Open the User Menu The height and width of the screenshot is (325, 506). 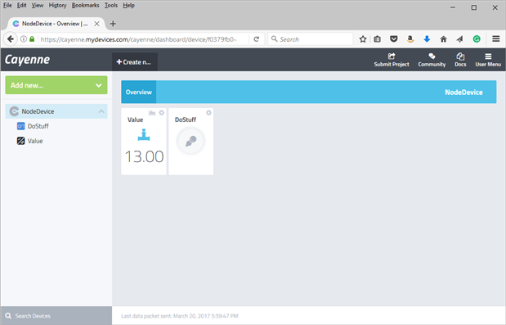click(x=488, y=60)
